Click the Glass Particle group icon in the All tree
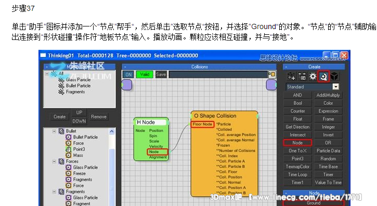The image size is (377, 206). pos(61,79)
